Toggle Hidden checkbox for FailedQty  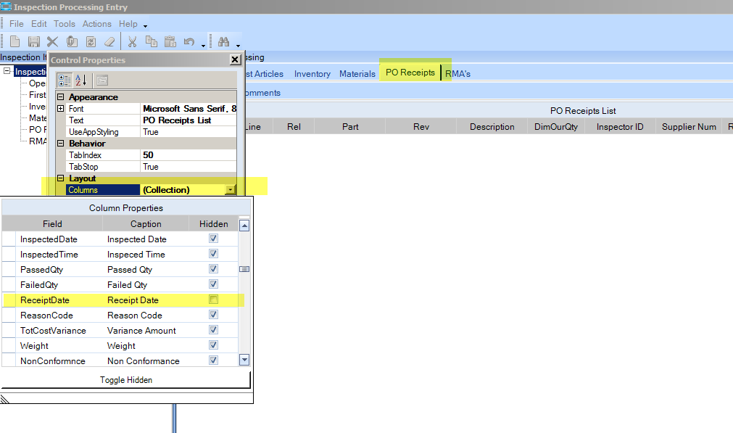[x=214, y=284]
